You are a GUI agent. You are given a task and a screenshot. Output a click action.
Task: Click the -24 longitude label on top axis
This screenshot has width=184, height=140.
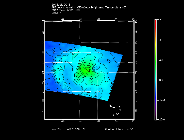point(115,19)
